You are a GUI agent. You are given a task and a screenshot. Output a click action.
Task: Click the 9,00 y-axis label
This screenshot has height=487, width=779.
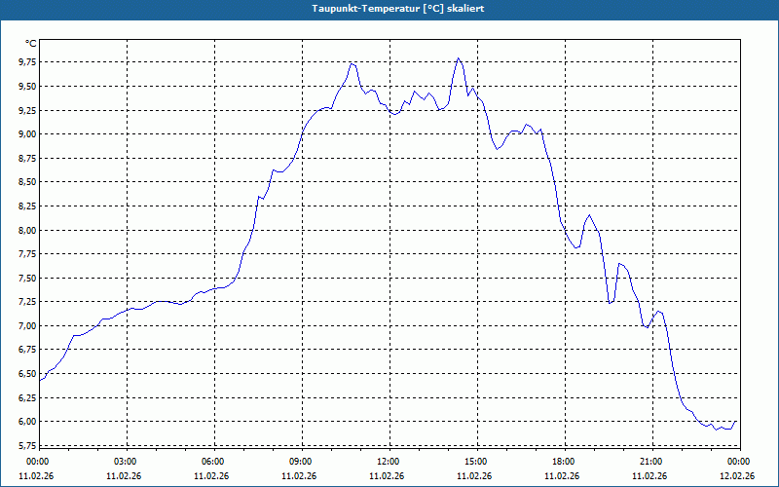coord(27,134)
